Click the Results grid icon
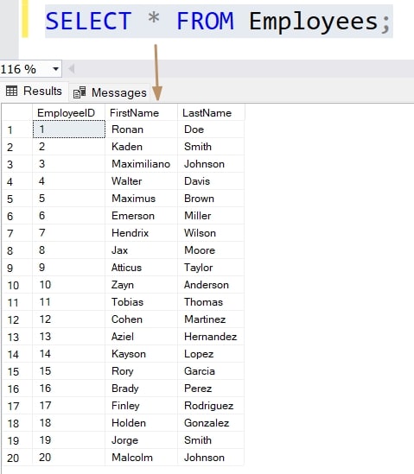414x474 pixels. pyautogui.click(x=12, y=91)
